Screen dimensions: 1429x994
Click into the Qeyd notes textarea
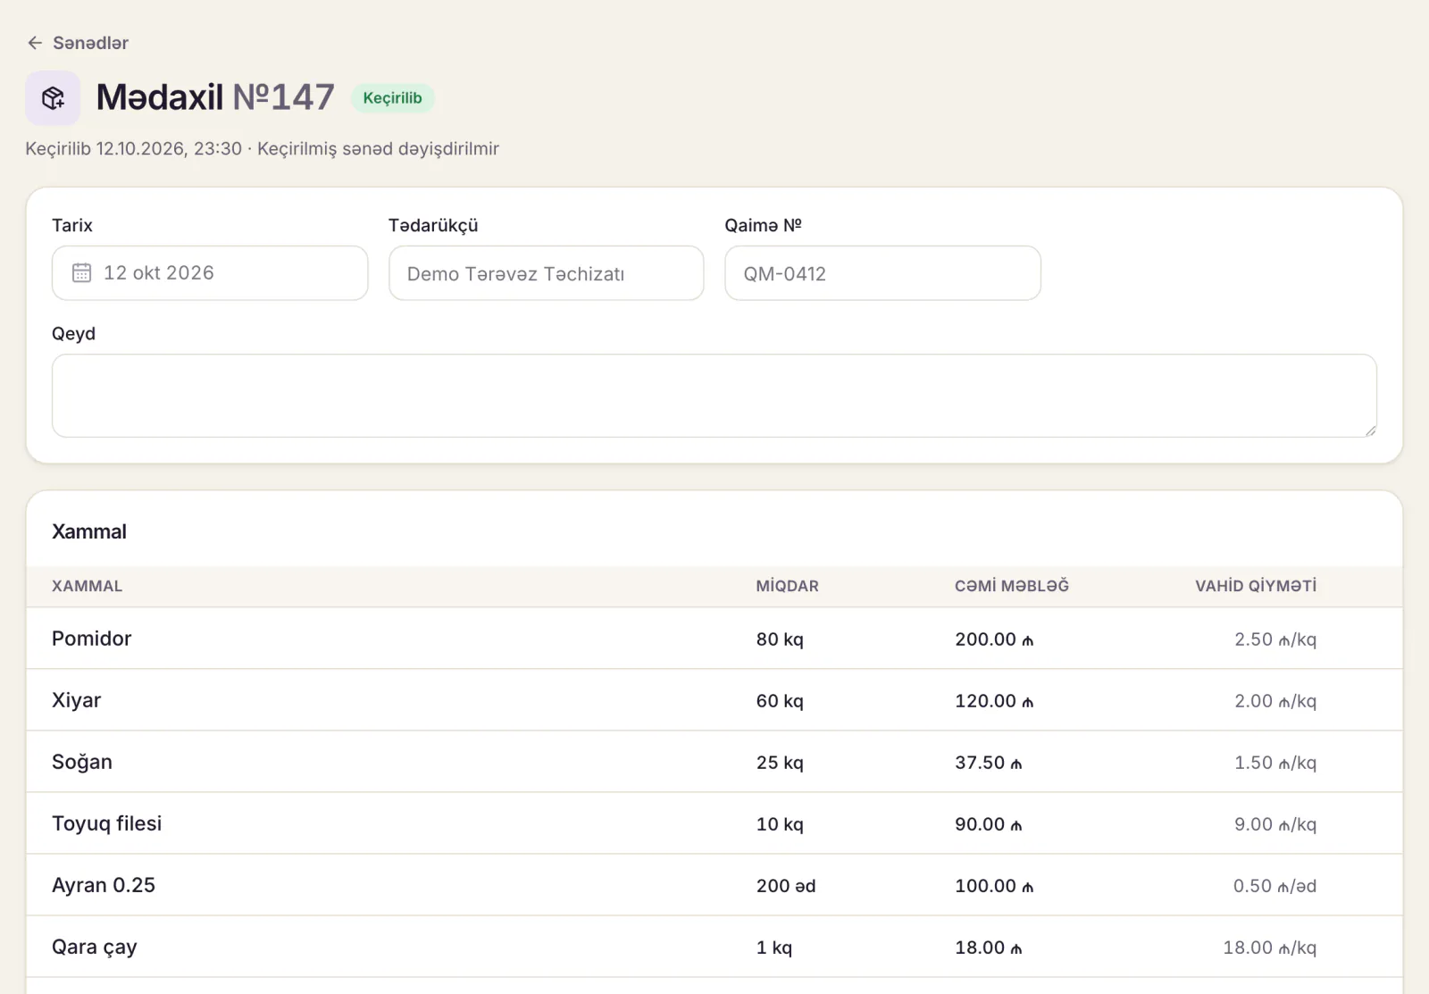click(714, 396)
